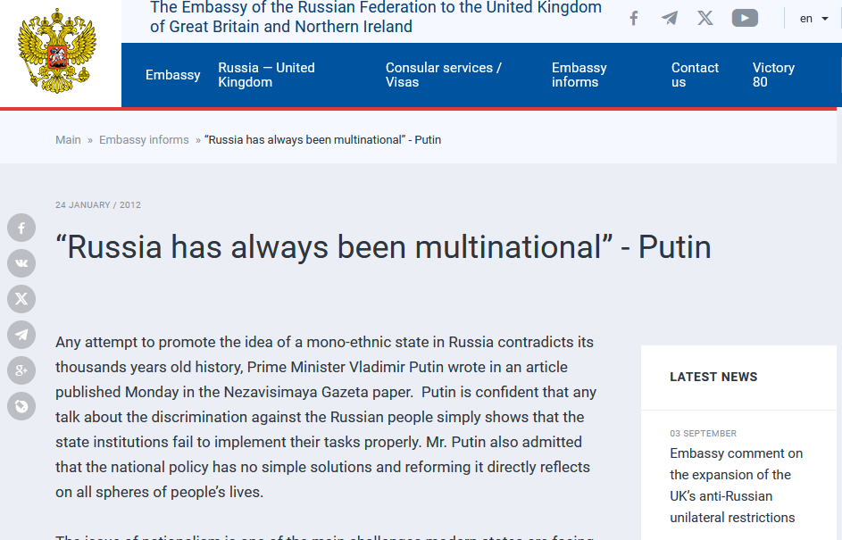Open the embassy's Facebook page in header
The width and height of the screenshot is (842, 540).
pos(634,18)
